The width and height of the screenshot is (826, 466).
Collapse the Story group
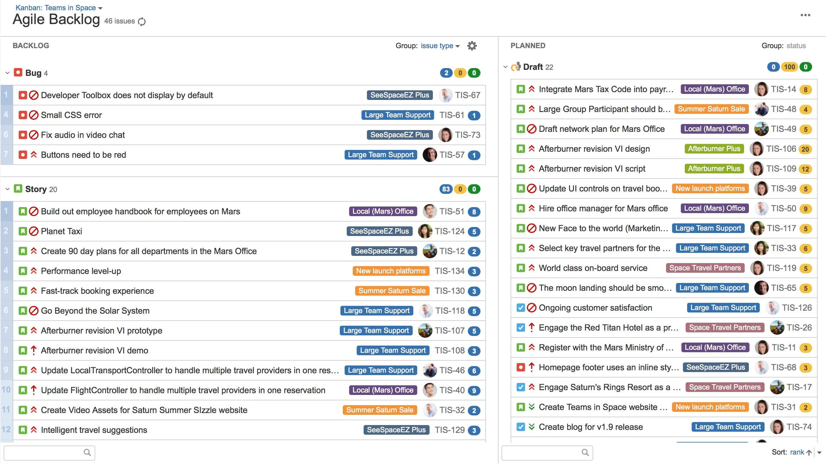[7, 189]
